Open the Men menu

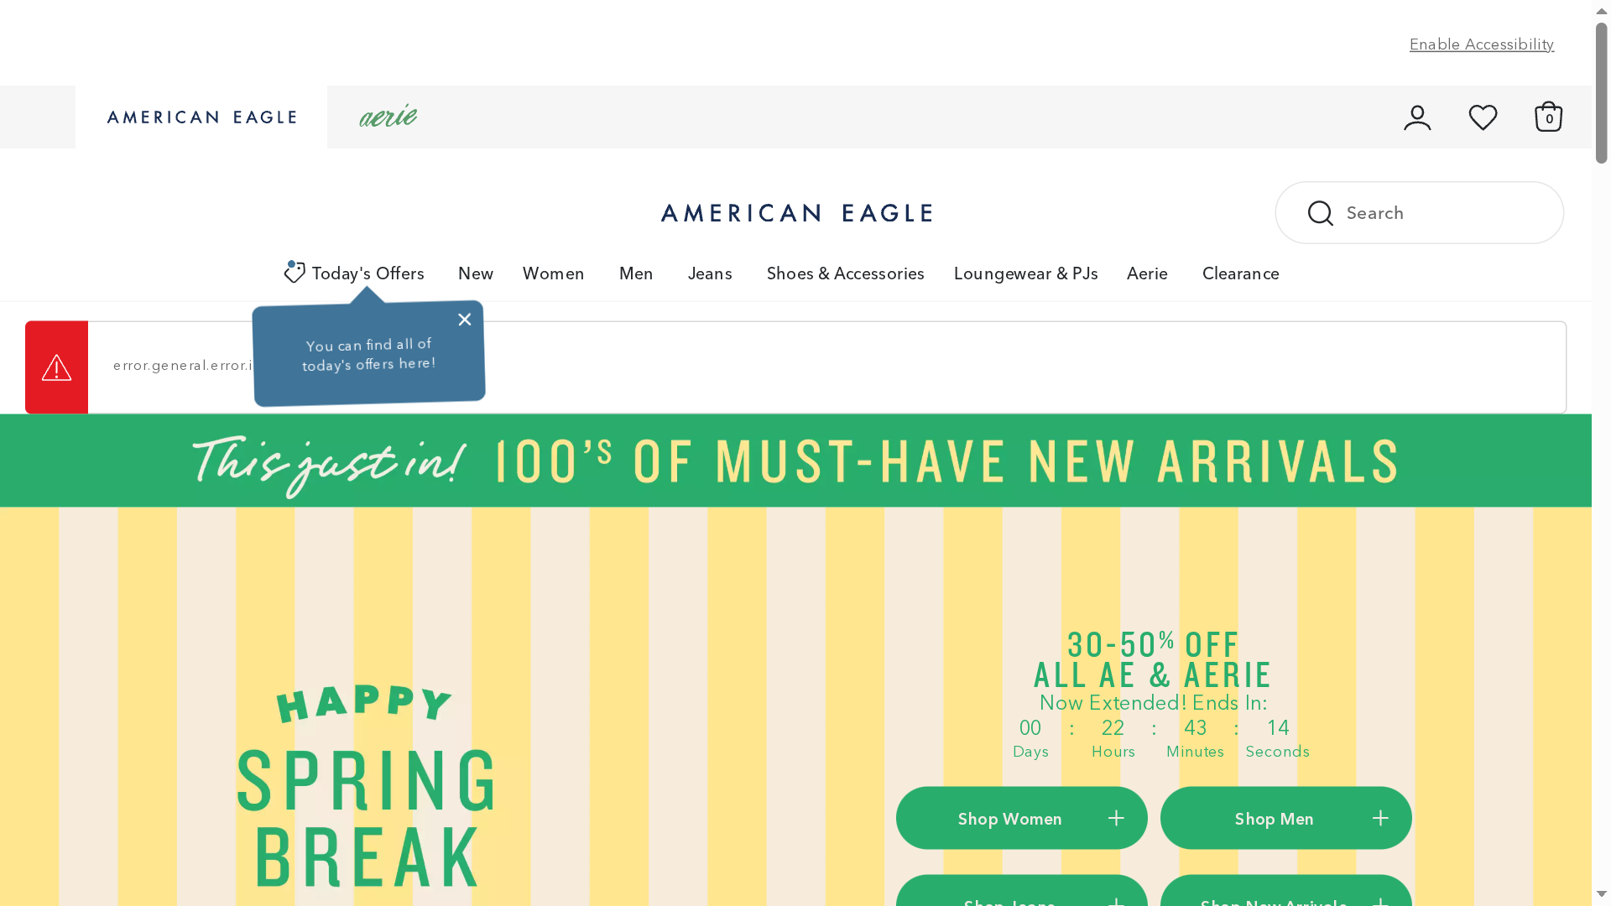[x=636, y=273]
